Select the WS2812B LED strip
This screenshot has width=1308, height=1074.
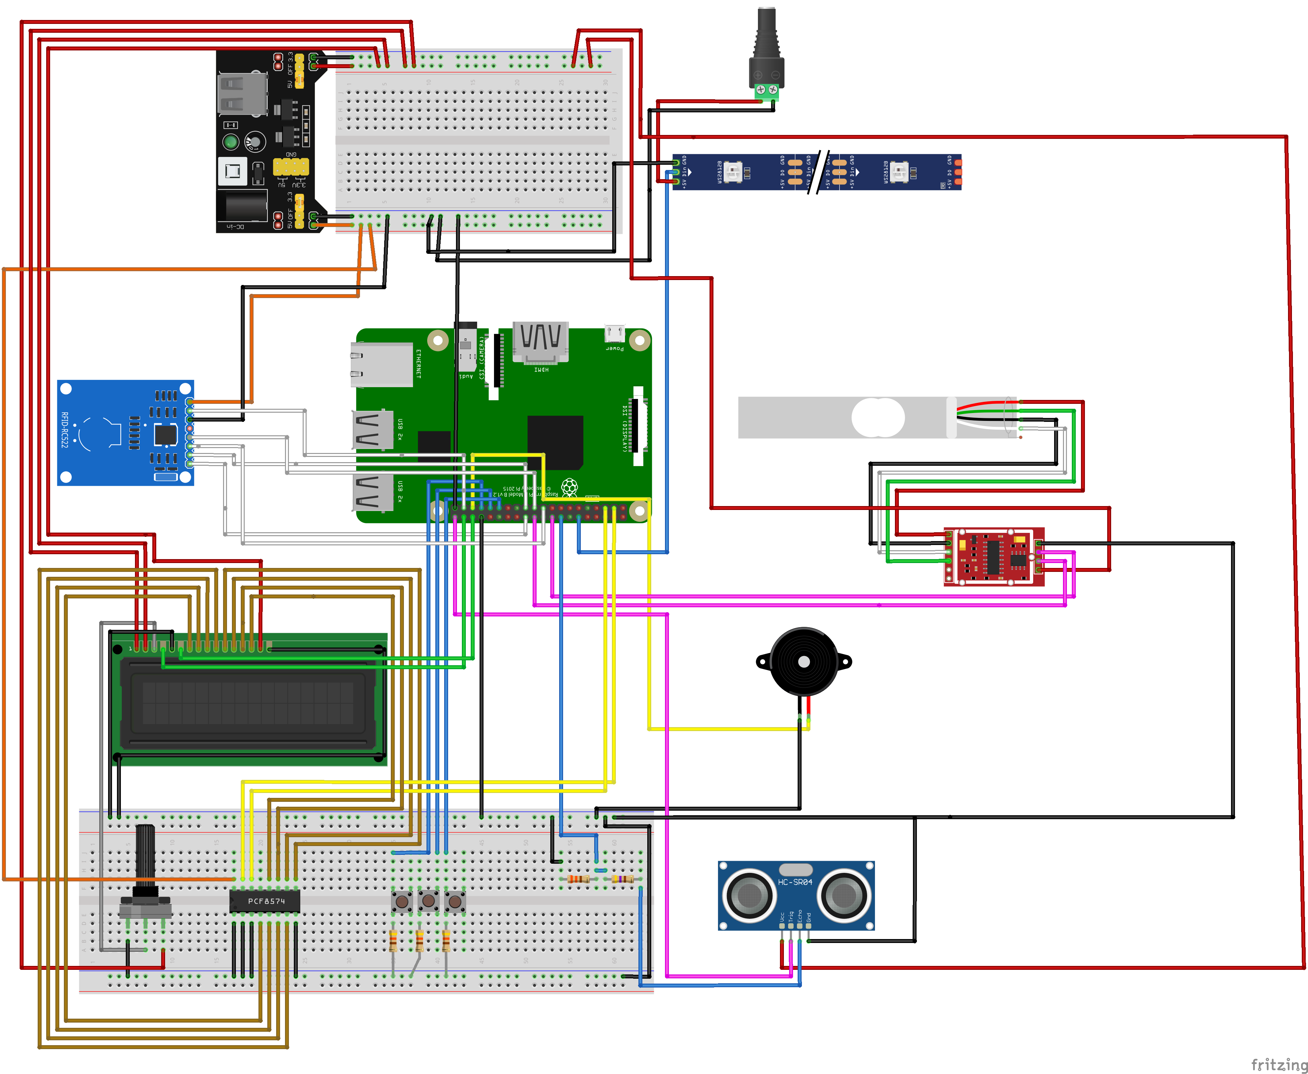817,173
